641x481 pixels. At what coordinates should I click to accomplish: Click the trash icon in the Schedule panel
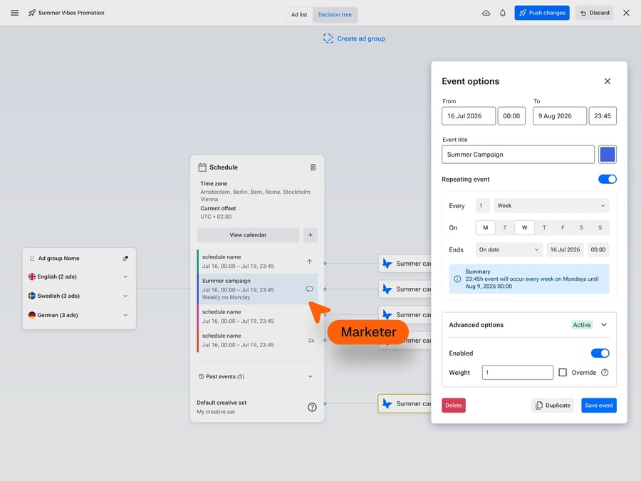pyautogui.click(x=313, y=167)
